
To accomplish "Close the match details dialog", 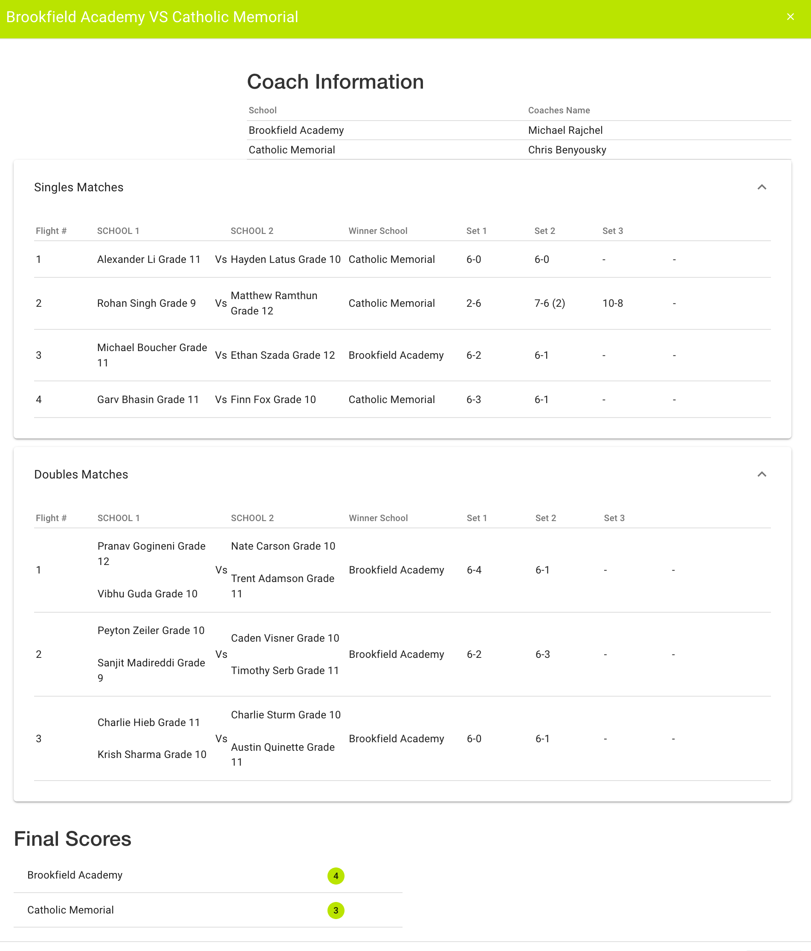I will 790,17.
